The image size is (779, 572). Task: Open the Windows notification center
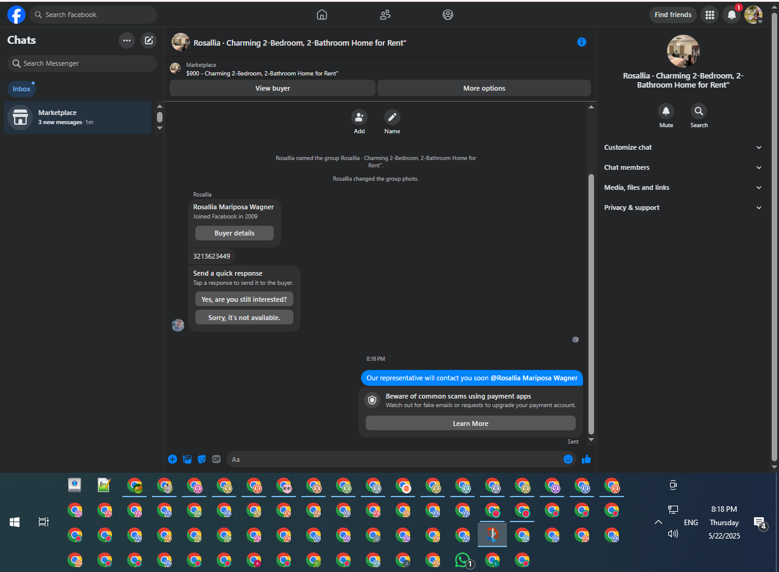click(760, 523)
